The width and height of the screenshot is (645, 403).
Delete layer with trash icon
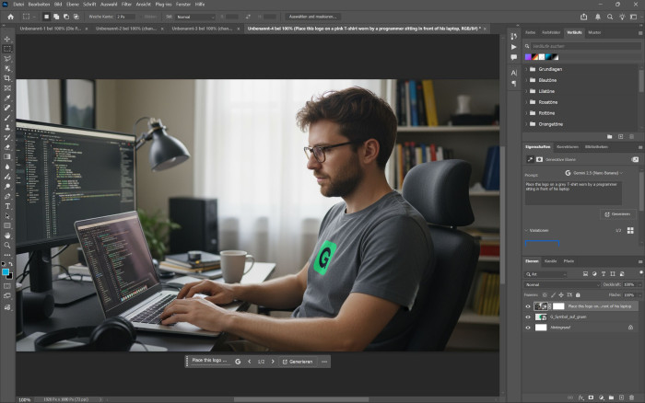click(632, 397)
